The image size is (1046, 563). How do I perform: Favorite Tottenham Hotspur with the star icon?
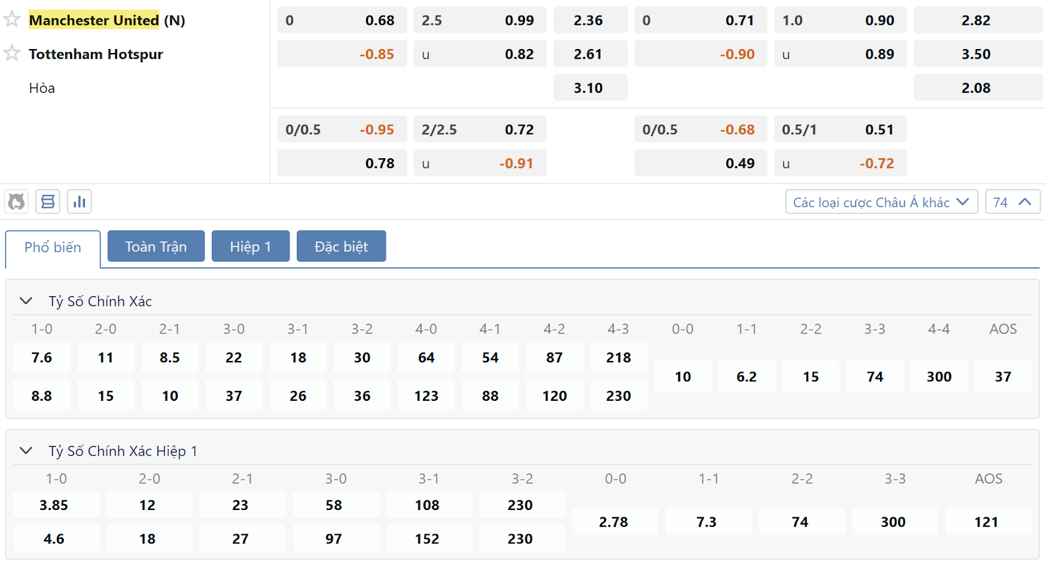point(12,53)
